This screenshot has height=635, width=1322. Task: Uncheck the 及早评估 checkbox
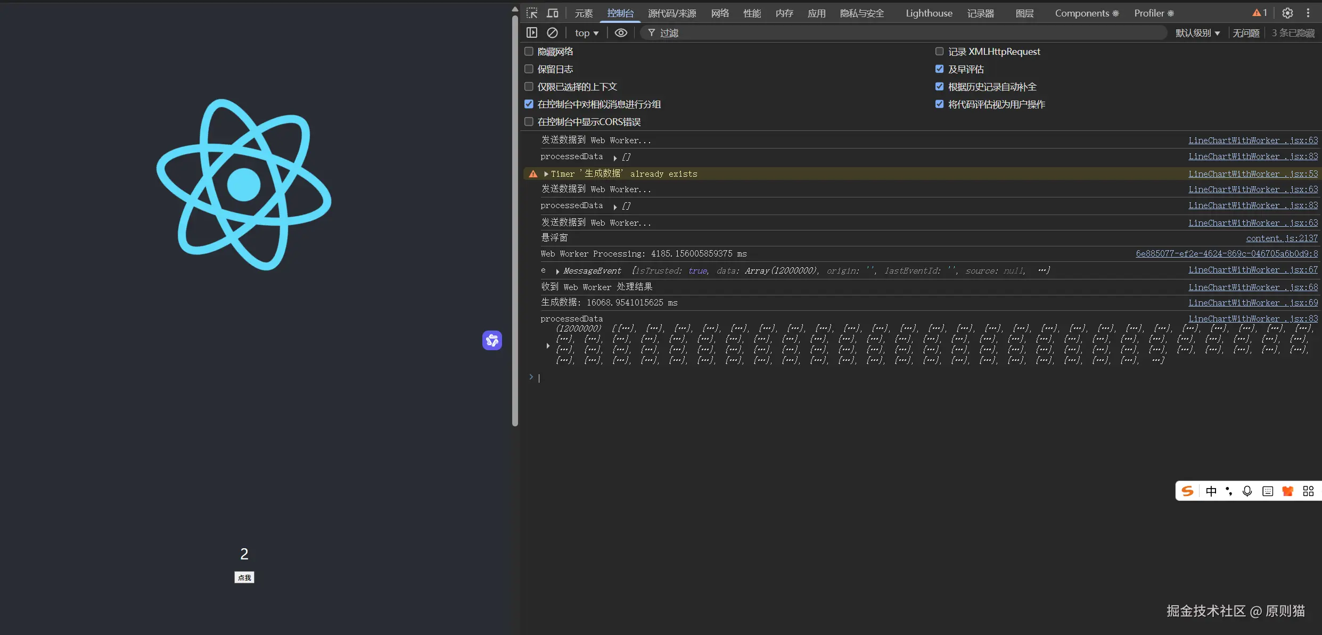[939, 69]
